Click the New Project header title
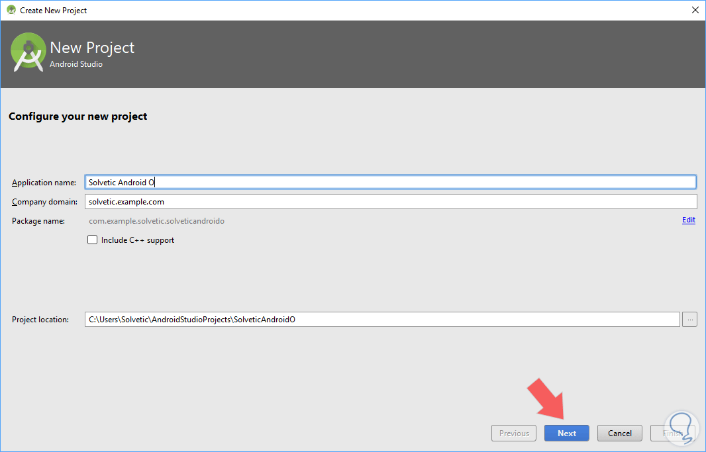Image resolution: width=706 pixels, height=452 pixels. click(92, 48)
